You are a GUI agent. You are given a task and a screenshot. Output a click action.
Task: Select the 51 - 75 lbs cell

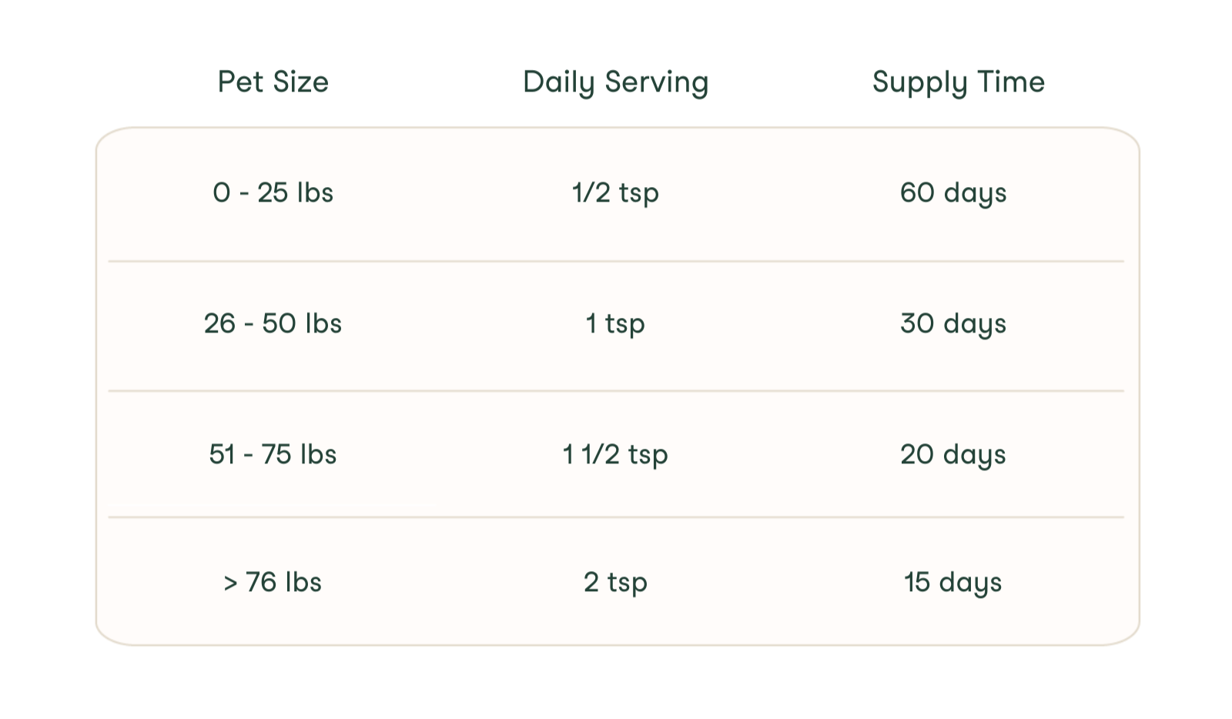click(x=273, y=454)
